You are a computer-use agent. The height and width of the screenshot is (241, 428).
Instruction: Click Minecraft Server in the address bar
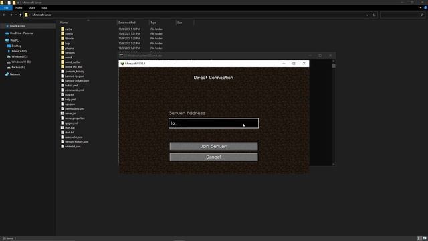pos(42,15)
